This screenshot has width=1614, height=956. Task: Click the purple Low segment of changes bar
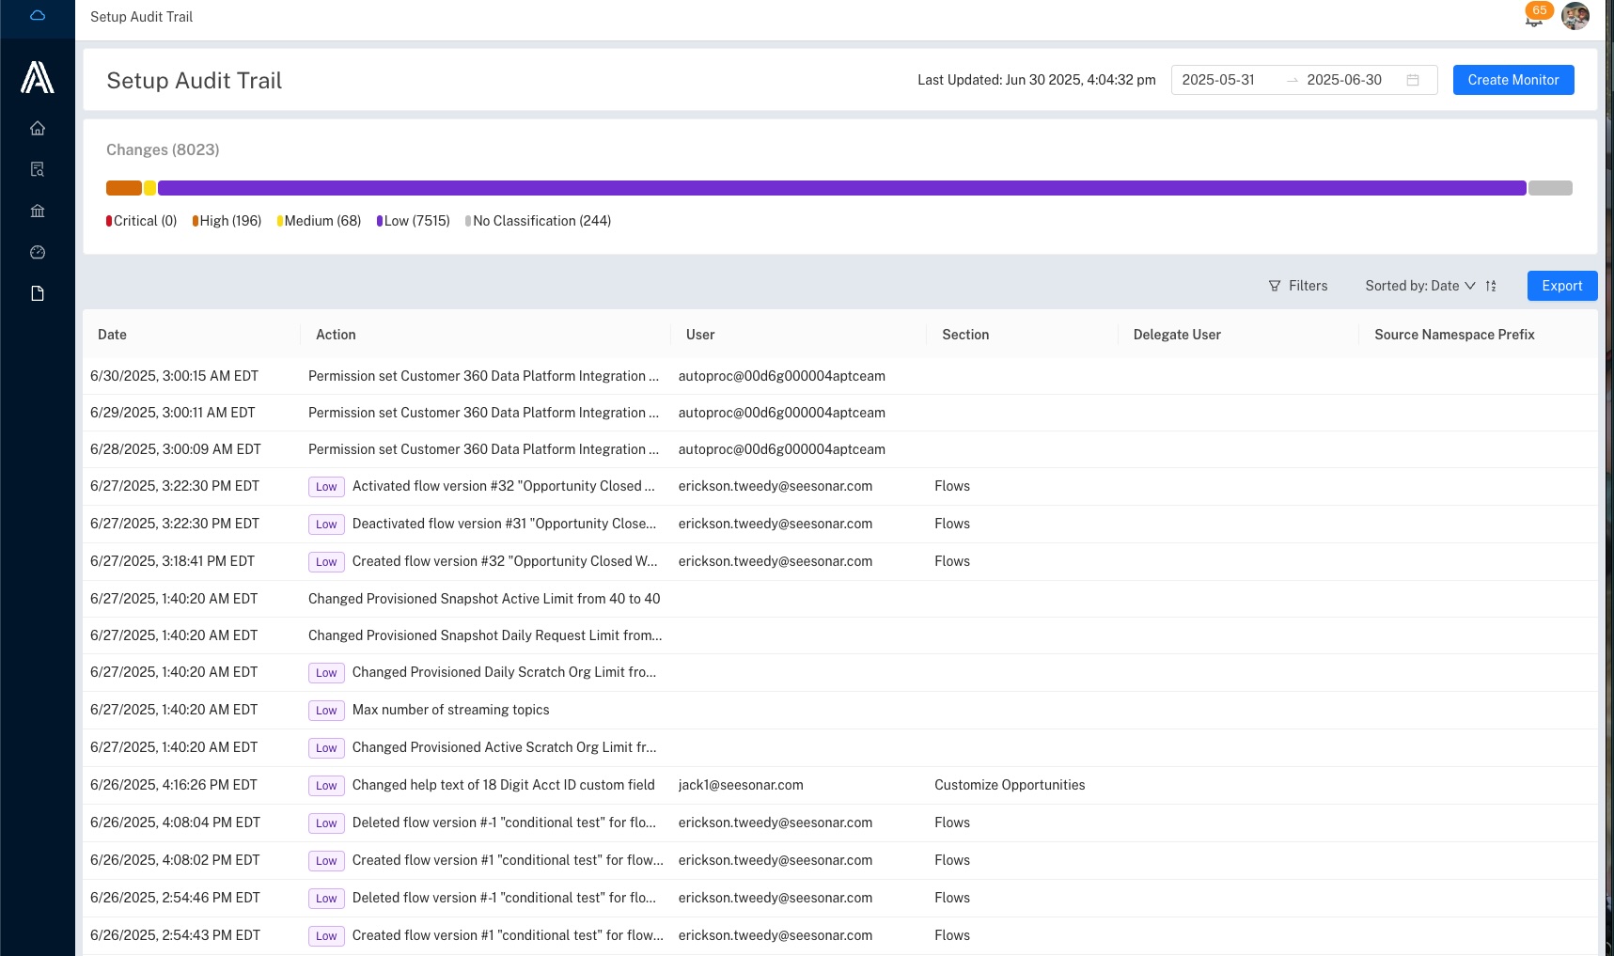tap(841, 188)
